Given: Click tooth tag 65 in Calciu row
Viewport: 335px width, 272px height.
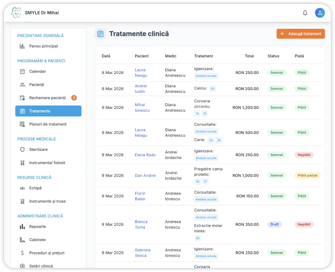Looking at the screenshot, I should [x=212, y=89].
